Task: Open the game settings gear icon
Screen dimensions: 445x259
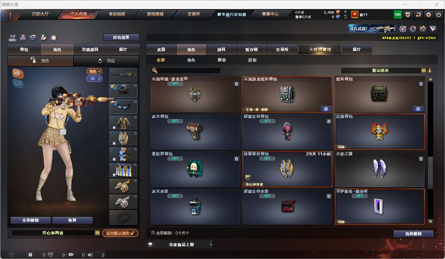Action: click(428, 14)
